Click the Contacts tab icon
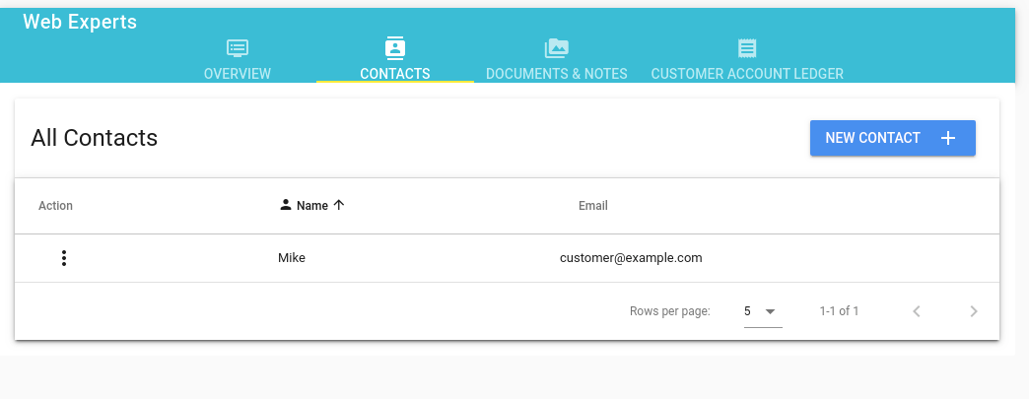This screenshot has height=399, width=1029. 394,47
